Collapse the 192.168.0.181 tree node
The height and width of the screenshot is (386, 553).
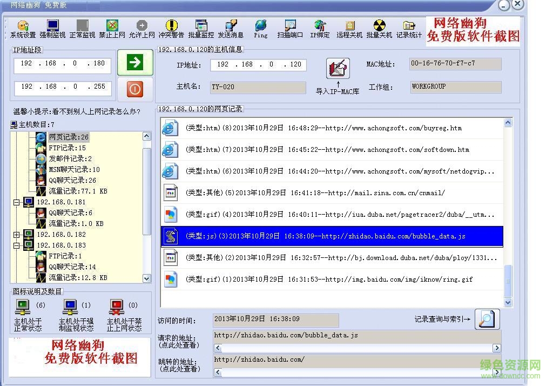[16, 202]
